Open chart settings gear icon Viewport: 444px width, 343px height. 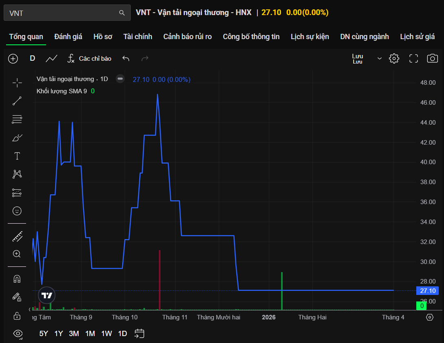[394, 59]
